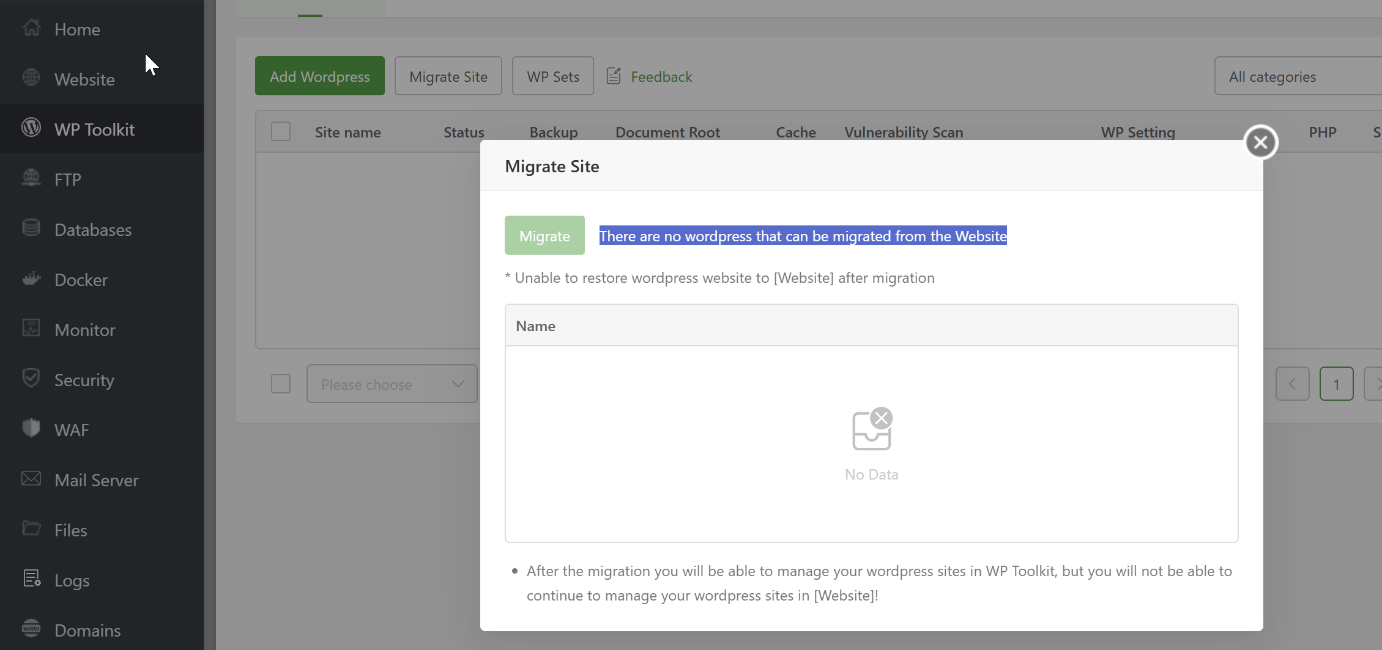Tick the checkbox beside Please choose dropdown

(281, 384)
